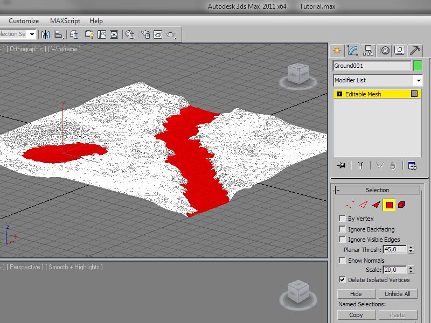
Task: Uncheck Delete Isolated Vertices
Action: point(342,280)
